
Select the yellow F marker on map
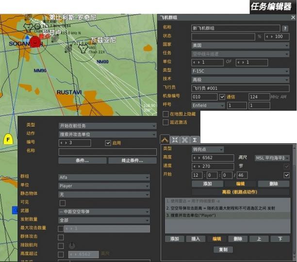click(x=8, y=140)
